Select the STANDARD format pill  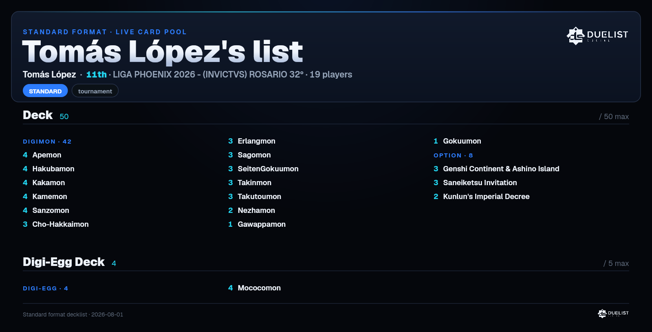[45, 91]
